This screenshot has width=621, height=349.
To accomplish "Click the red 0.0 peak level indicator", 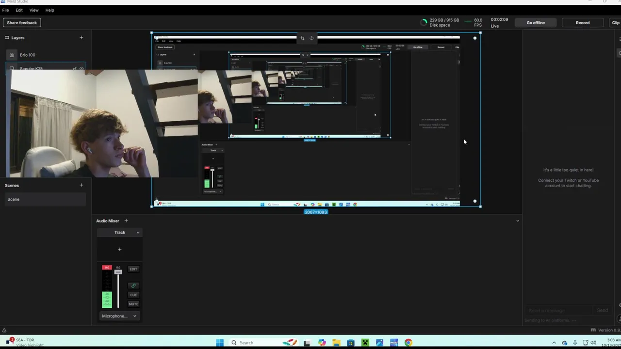I will point(107,268).
